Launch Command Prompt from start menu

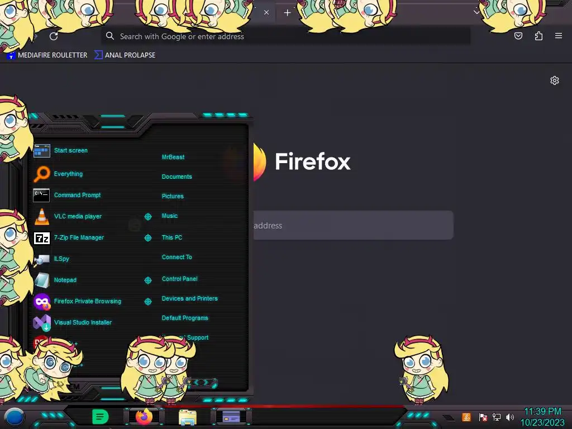point(77,195)
